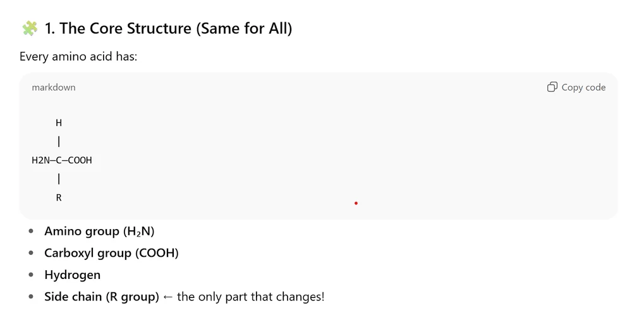
Task: Click the top H in the code block
Action: [x=59, y=123]
